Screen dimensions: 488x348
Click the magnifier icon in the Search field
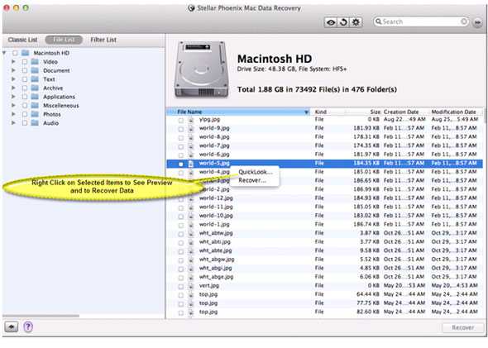(379, 21)
